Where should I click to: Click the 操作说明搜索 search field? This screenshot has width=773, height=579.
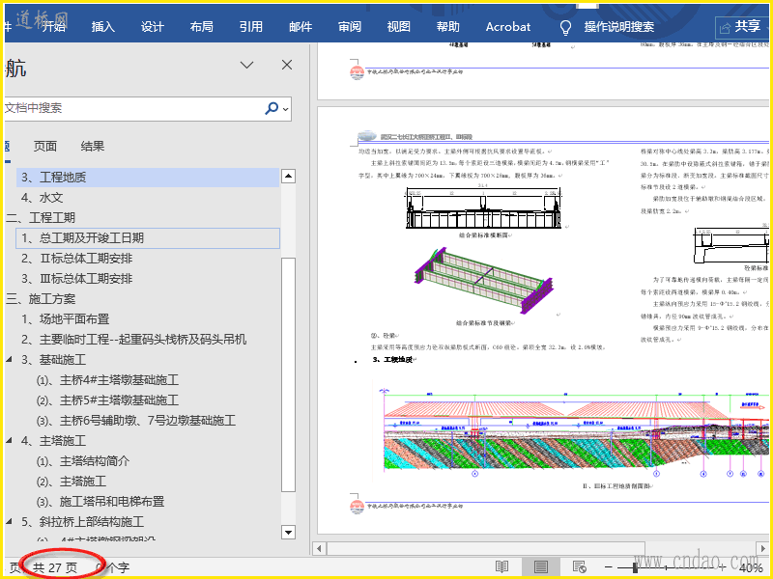click(x=619, y=27)
